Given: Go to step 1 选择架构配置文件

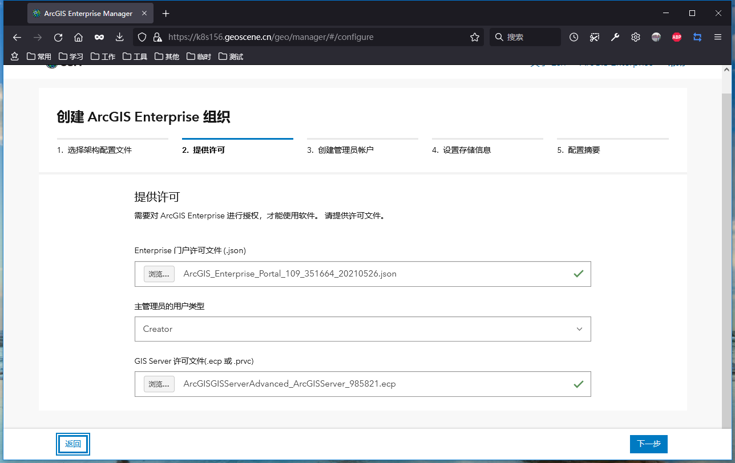Looking at the screenshot, I should tap(112, 147).
